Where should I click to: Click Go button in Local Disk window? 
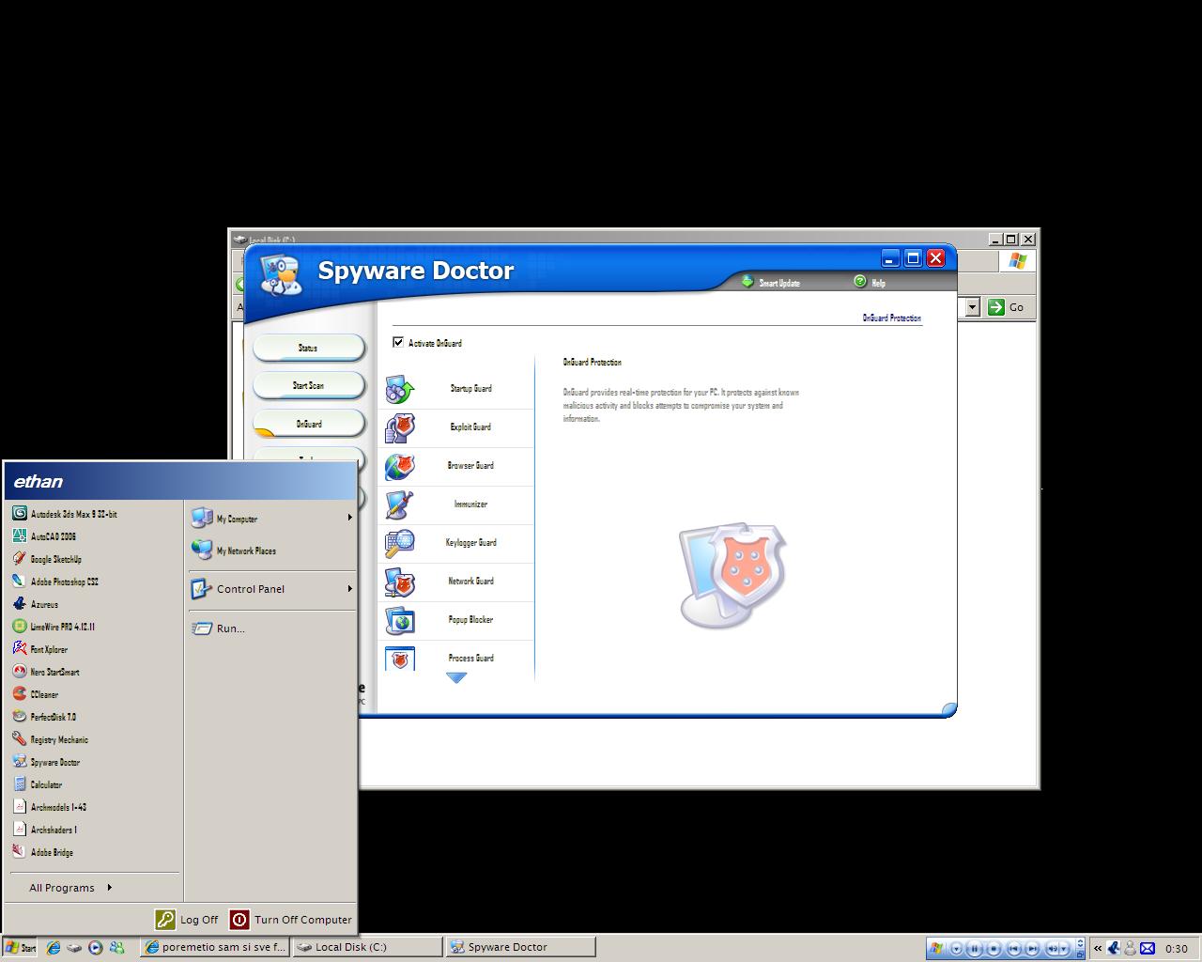[x=1008, y=307]
